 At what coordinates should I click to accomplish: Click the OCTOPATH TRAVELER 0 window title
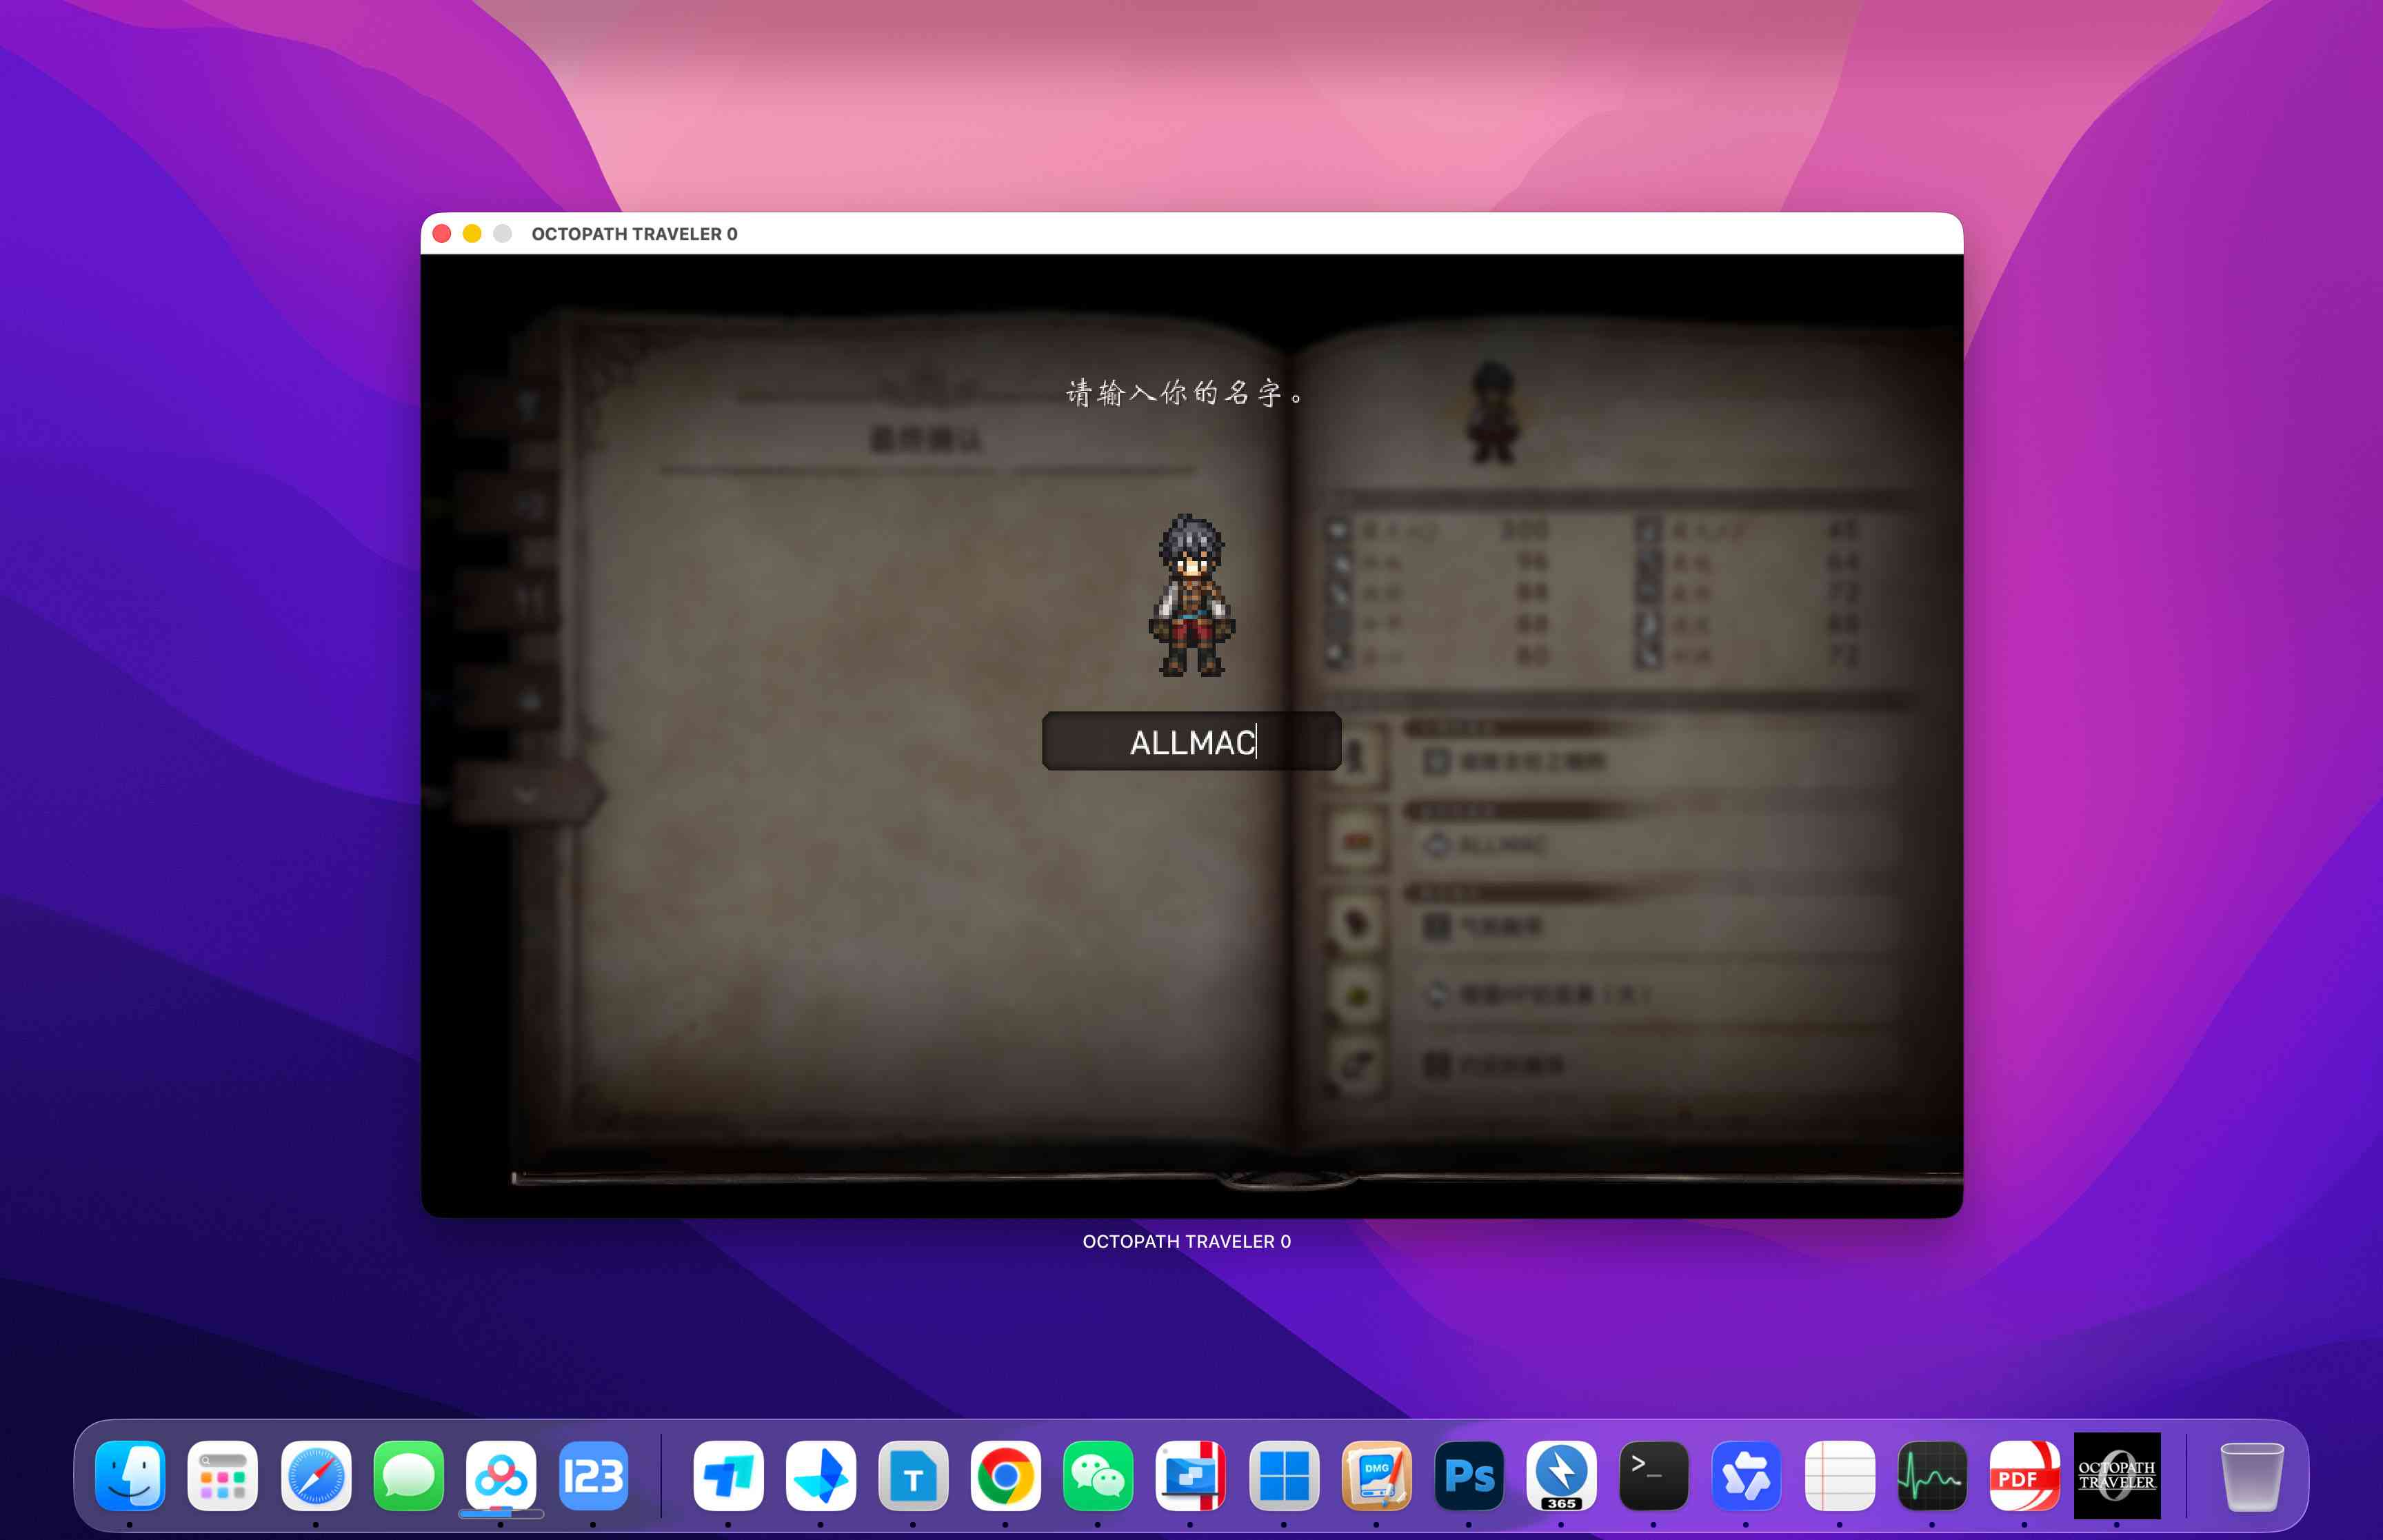pos(634,234)
